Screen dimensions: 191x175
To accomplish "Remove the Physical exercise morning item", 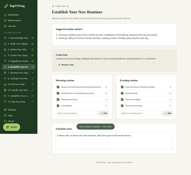I will (106, 100).
